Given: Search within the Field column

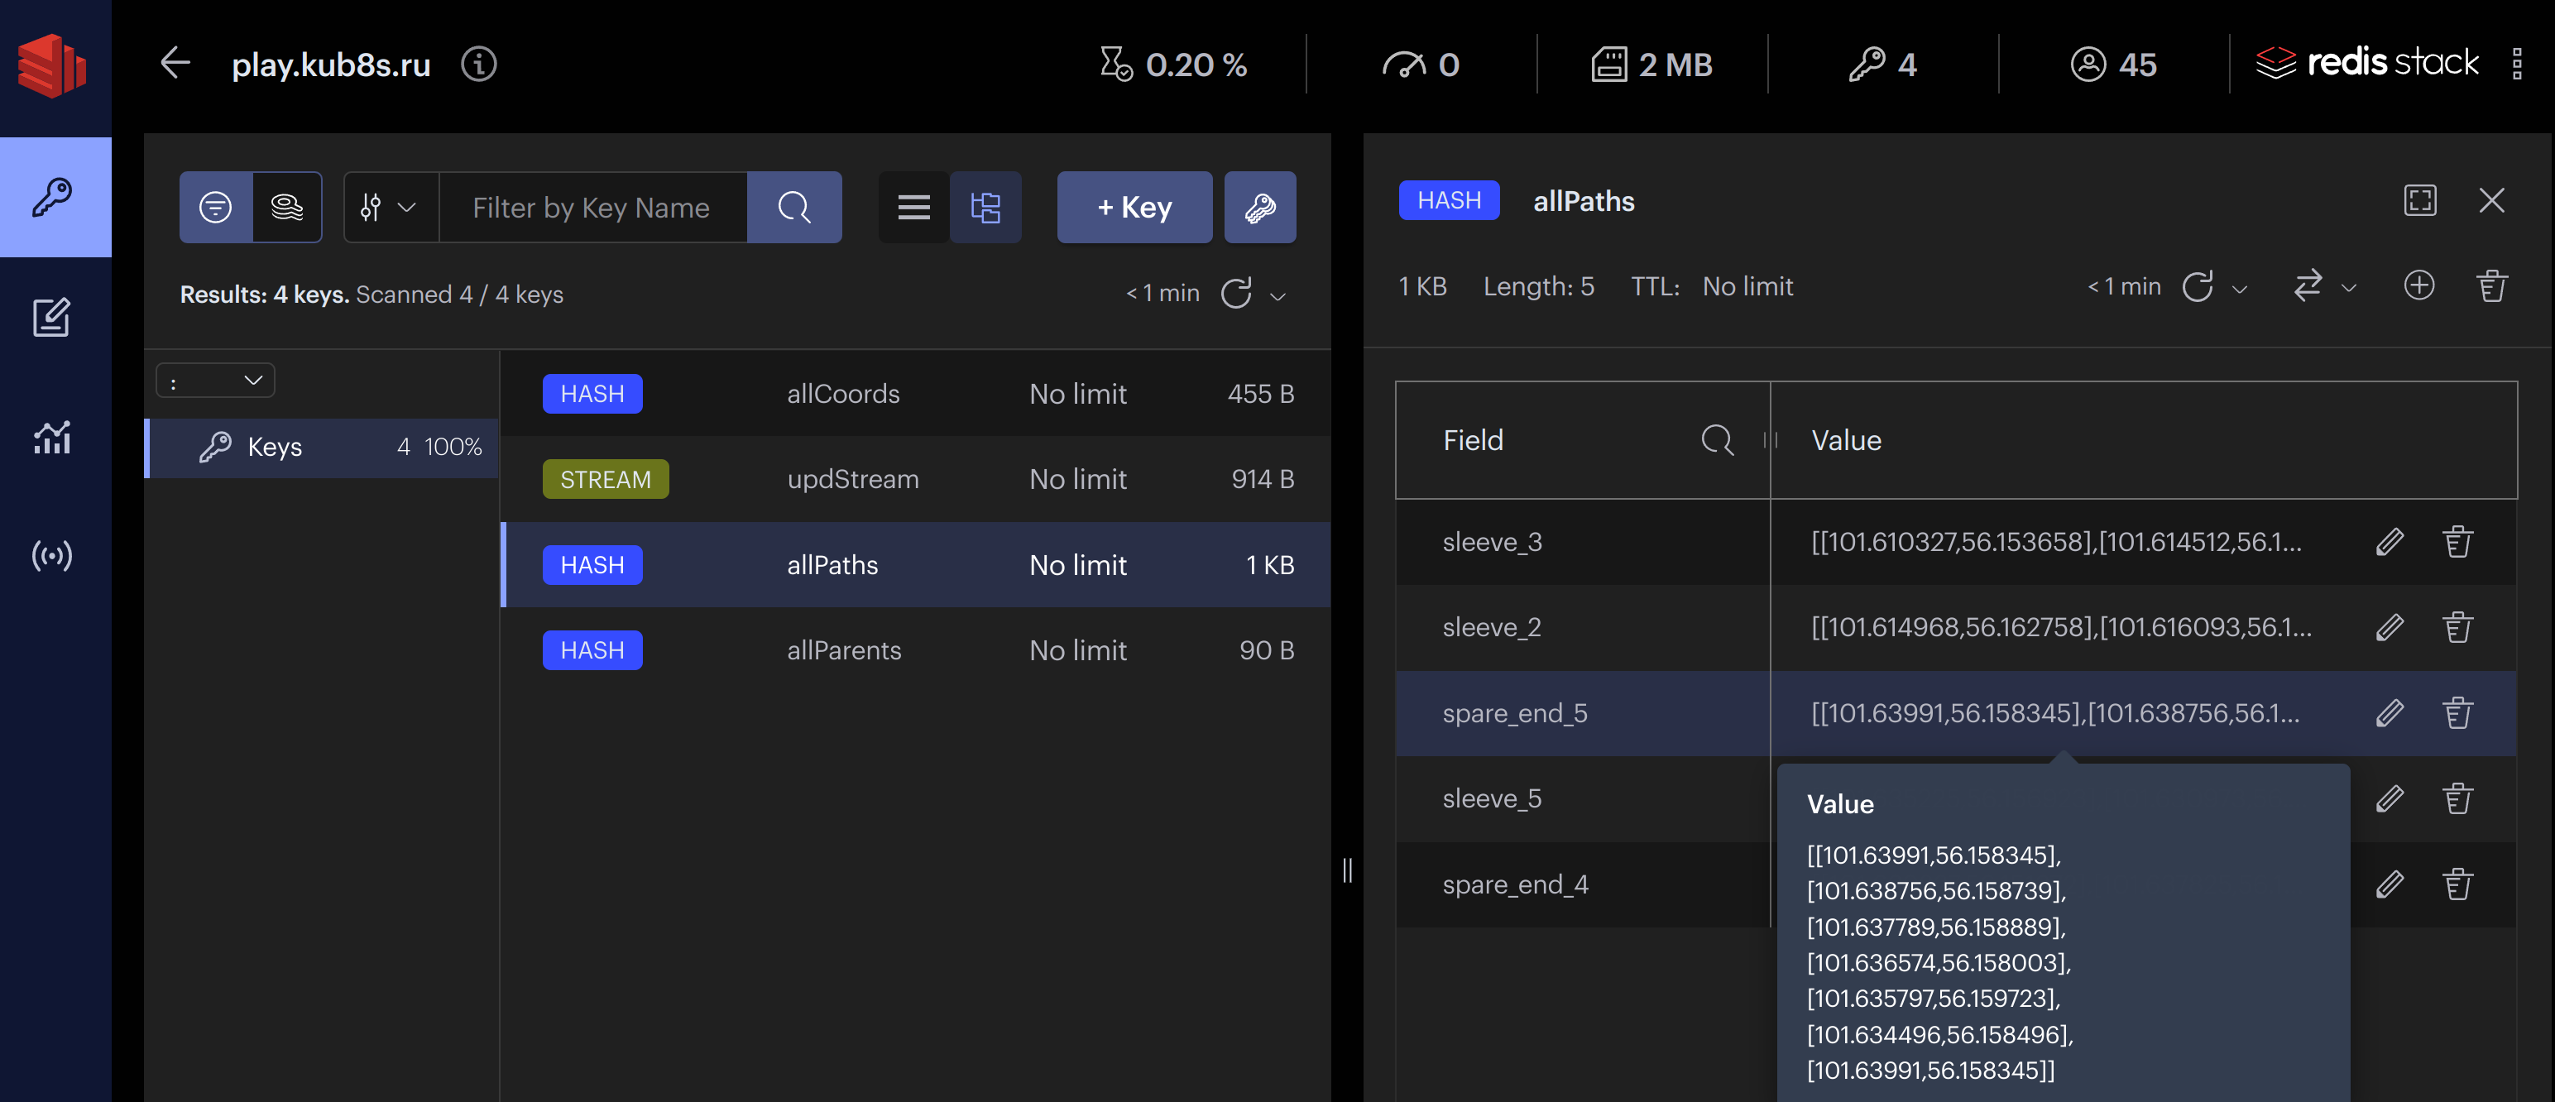Looking at the screenshot, I should click(x=1717, y=439).
